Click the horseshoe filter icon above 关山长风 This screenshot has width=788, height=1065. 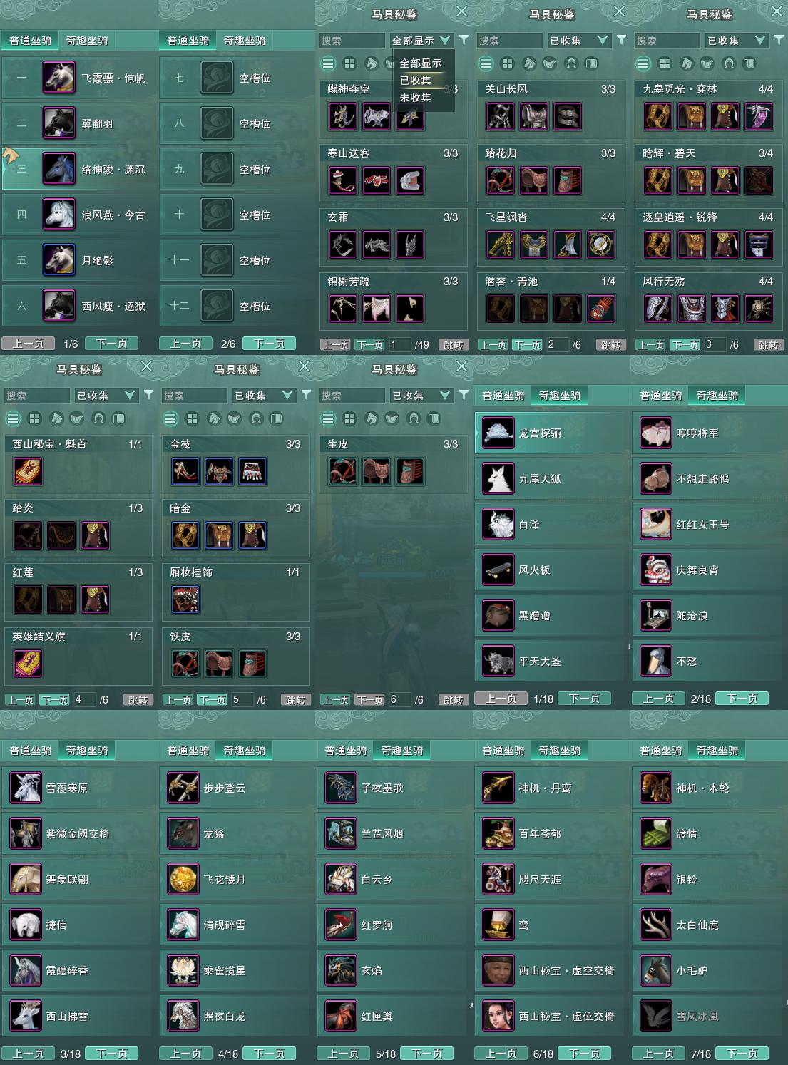pyautogui.click(x=570, y=63)
